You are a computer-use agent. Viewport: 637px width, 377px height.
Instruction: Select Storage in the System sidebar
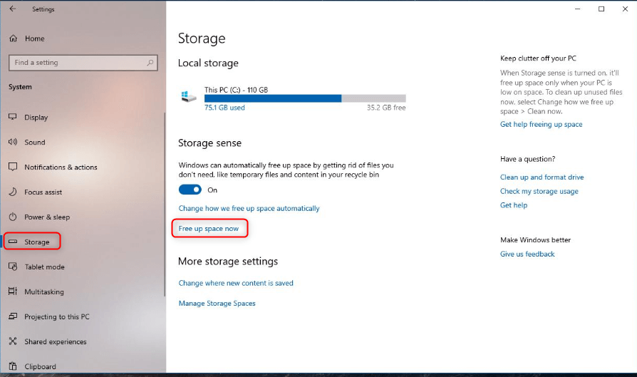36,242
